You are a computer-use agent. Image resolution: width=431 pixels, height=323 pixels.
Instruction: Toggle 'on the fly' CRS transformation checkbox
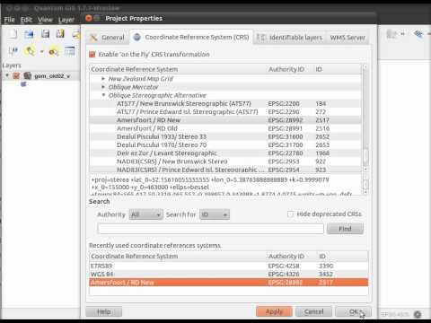tap(92, 55)
